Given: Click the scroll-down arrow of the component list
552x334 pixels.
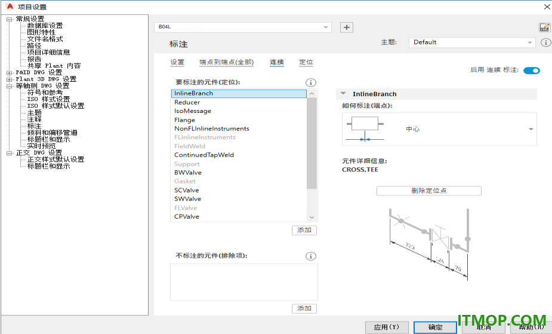Looking at the screenshot, I should tap(312, 217).
